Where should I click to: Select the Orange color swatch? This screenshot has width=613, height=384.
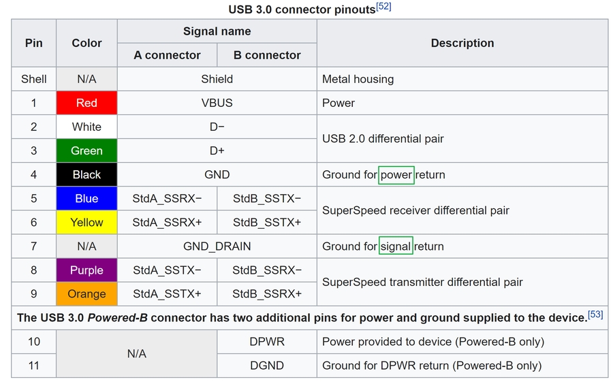tap(87, 294)
